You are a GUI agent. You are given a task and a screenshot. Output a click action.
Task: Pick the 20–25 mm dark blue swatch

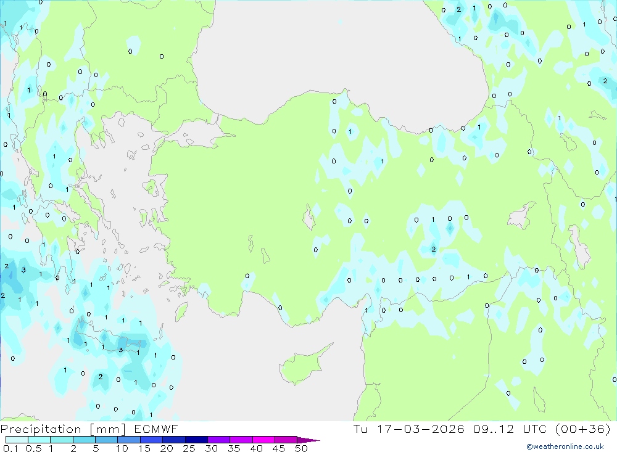click(174, 440)
